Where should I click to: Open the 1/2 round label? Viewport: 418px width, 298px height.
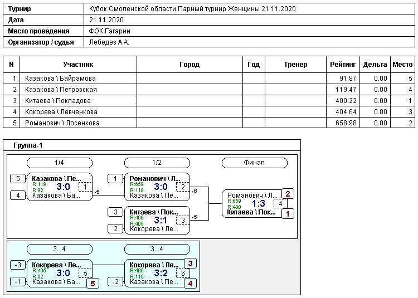click(157, 163)
